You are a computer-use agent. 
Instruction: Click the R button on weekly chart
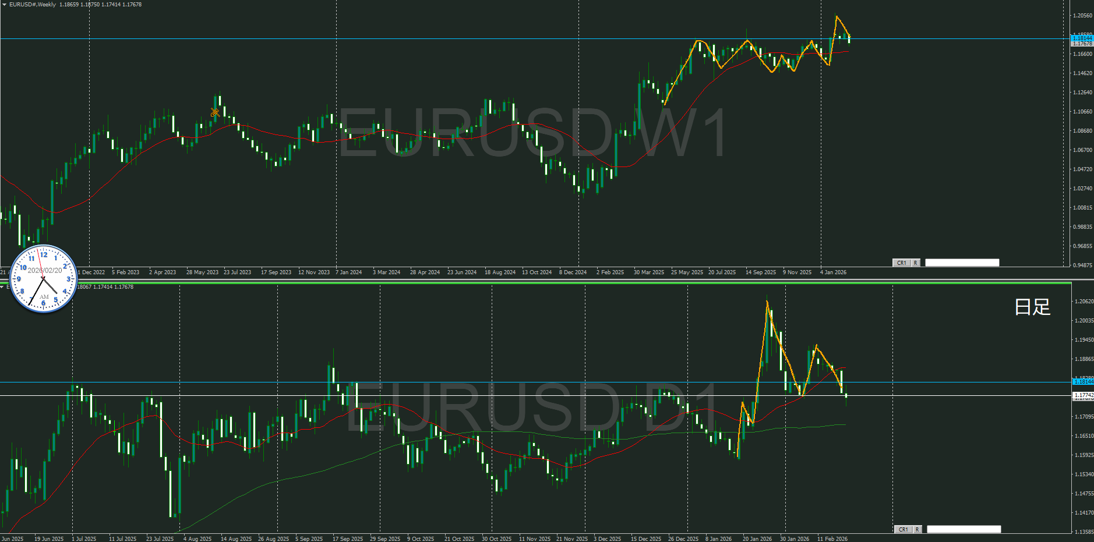915,263
